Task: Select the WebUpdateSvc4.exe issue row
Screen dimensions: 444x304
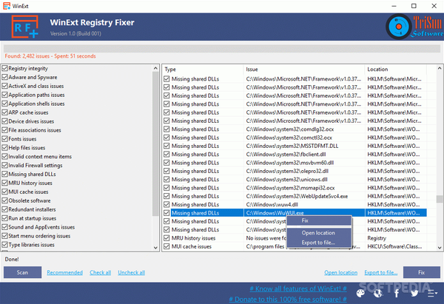Action: click(x=295, y=196)
